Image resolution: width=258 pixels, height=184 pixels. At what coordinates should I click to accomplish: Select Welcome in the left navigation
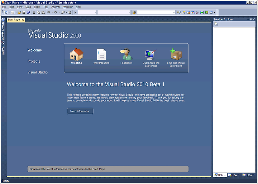[34, 50]
